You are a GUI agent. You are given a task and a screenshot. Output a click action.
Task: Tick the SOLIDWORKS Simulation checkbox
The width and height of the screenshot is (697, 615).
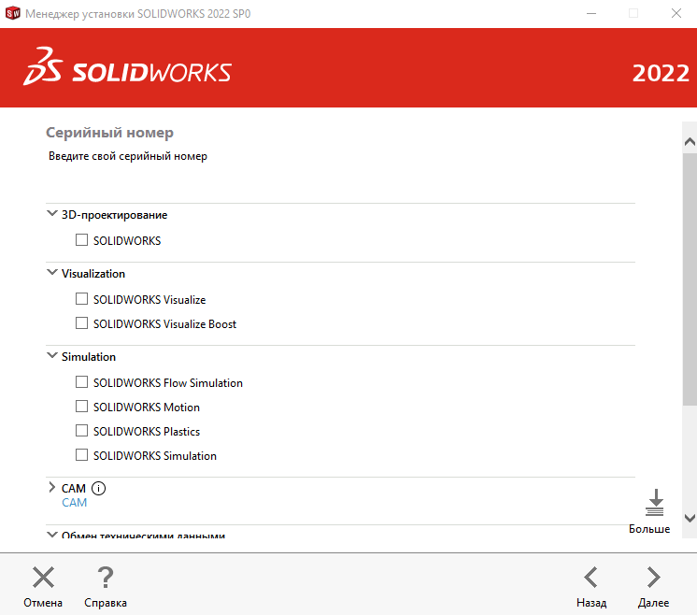pos(82,455)
